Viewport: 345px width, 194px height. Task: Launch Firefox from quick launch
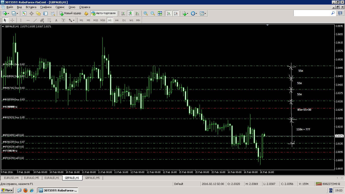pos(26,190)
